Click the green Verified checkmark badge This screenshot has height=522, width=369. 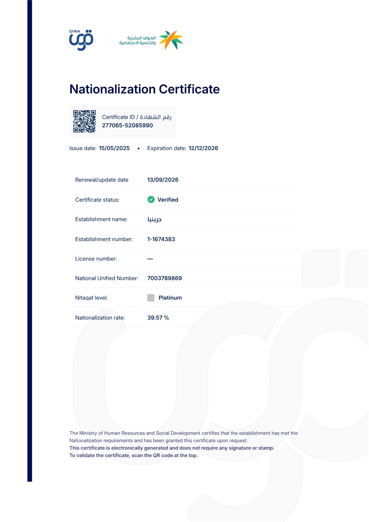[x=151, y=200]
